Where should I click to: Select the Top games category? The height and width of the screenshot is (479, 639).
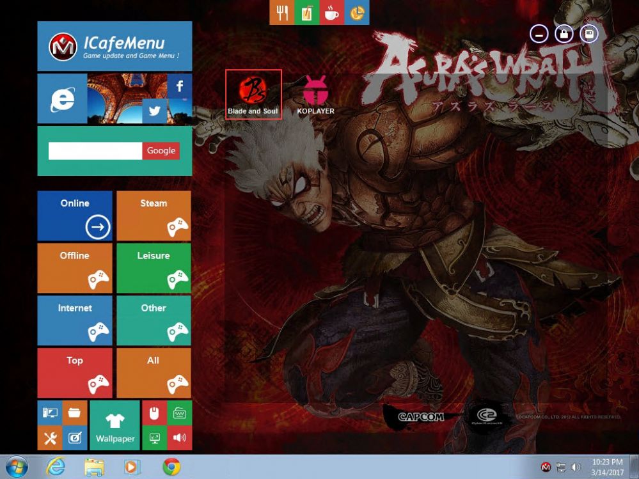coord(75,373)
